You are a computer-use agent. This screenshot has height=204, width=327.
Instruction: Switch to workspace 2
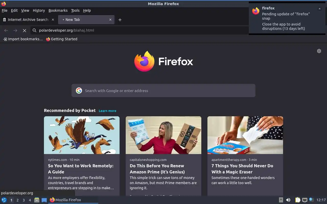coord(18,200)
